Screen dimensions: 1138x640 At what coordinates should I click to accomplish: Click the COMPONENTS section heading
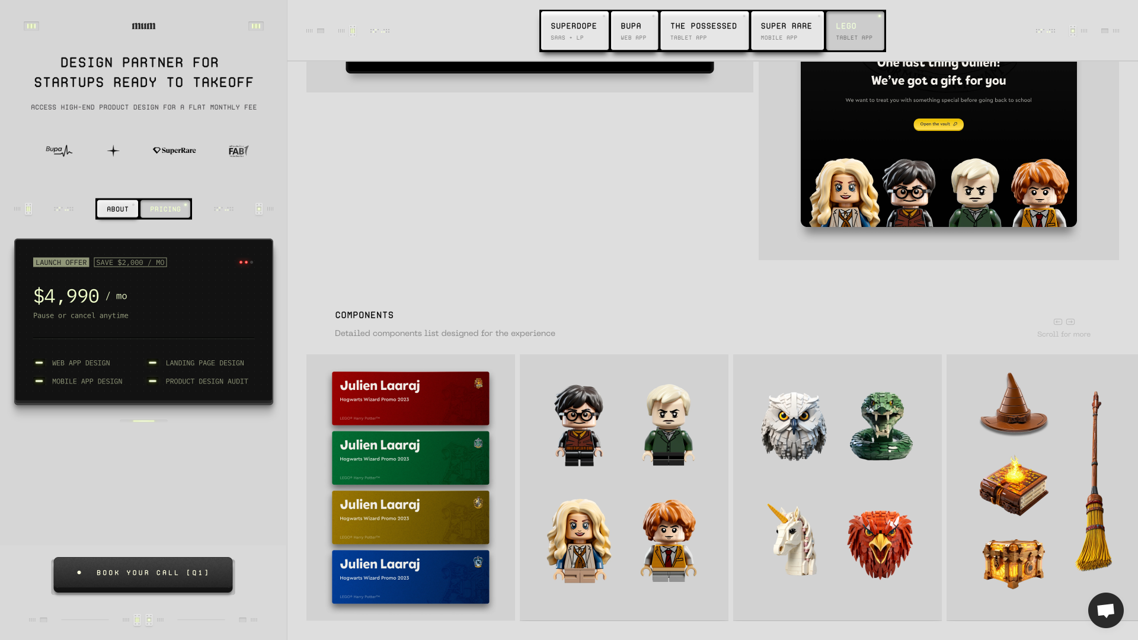click(x=365, y=315)
